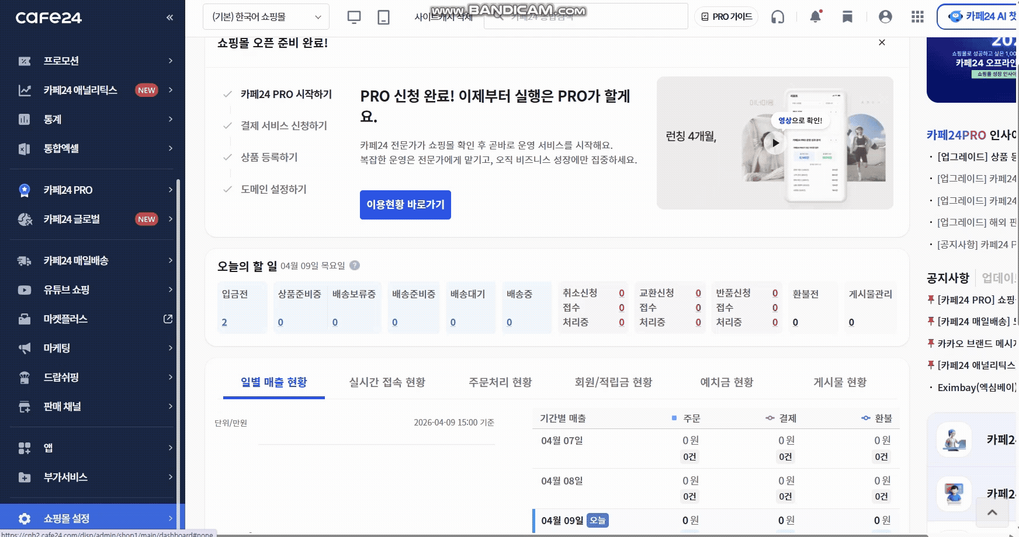Expand the 앱 menu chevron

[171, 448]
